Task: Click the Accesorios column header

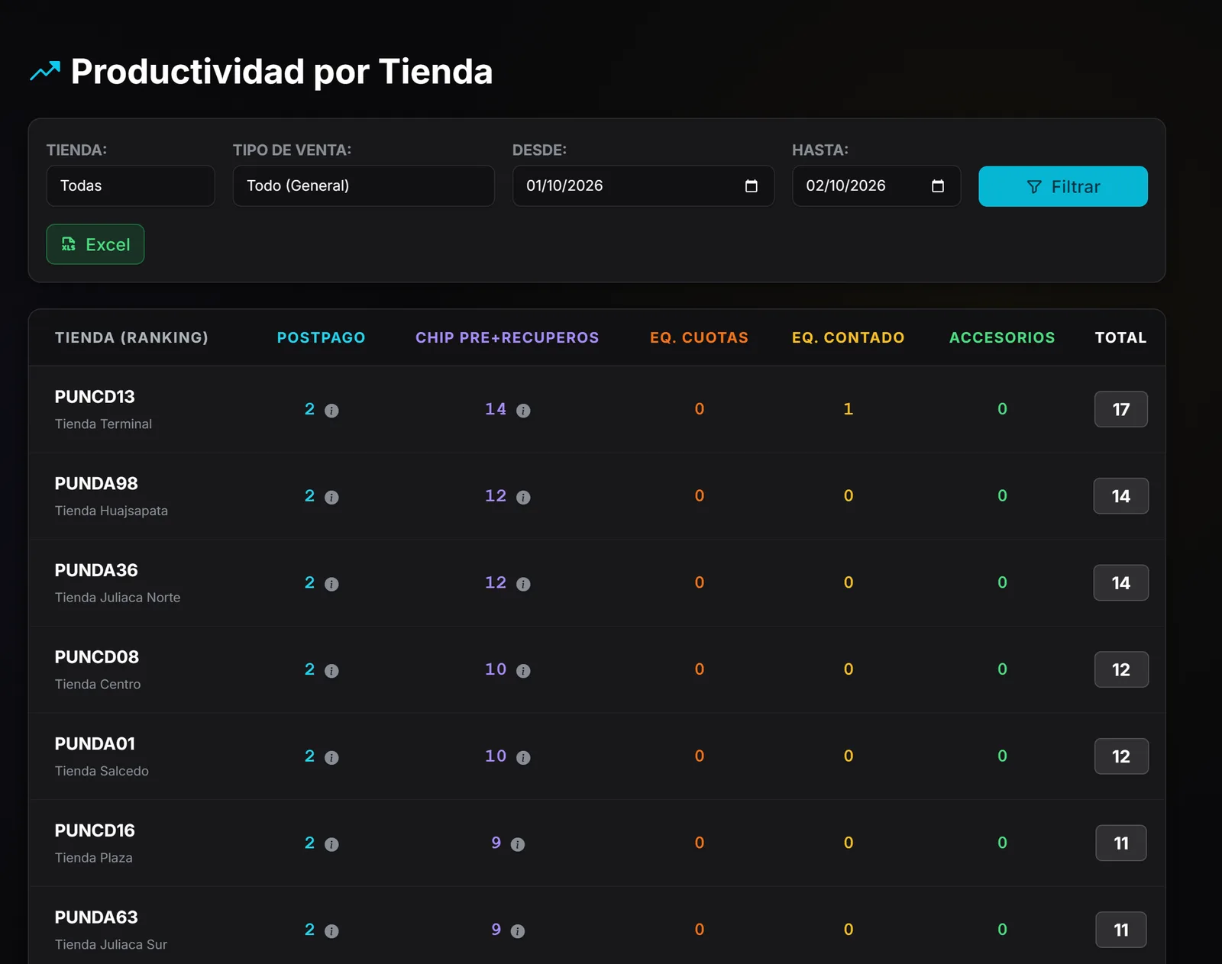Action: [1002, 337]
